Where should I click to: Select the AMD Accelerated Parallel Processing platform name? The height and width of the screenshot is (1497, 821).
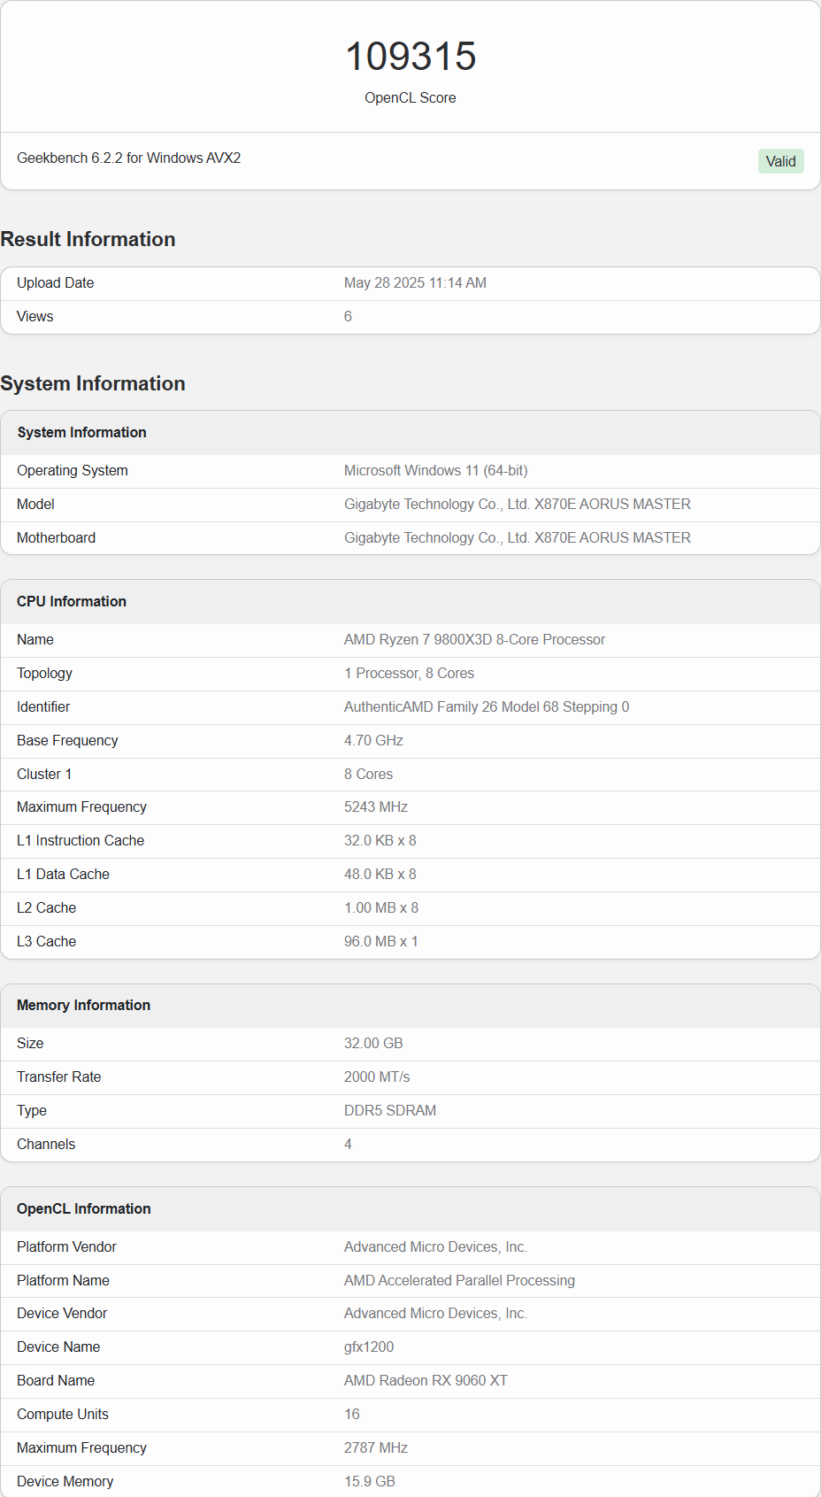pyautogui.click(x=459, y=1280)
